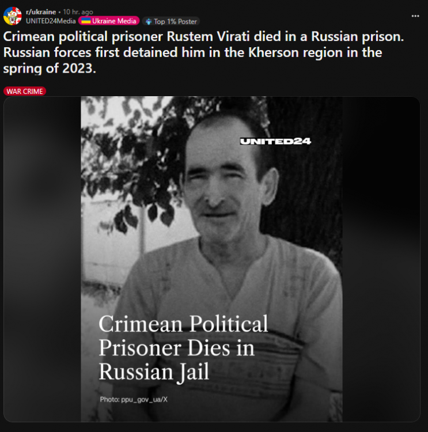The height and width of the screenshot is (432, 428).
Task: Click the blurred right margin of the image
Action: point(381,259)
